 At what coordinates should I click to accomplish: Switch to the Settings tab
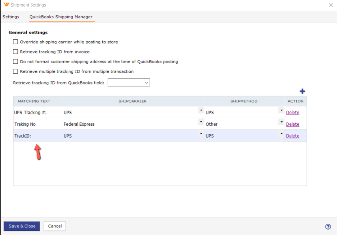pyautogui.click(x=11, y=17)
